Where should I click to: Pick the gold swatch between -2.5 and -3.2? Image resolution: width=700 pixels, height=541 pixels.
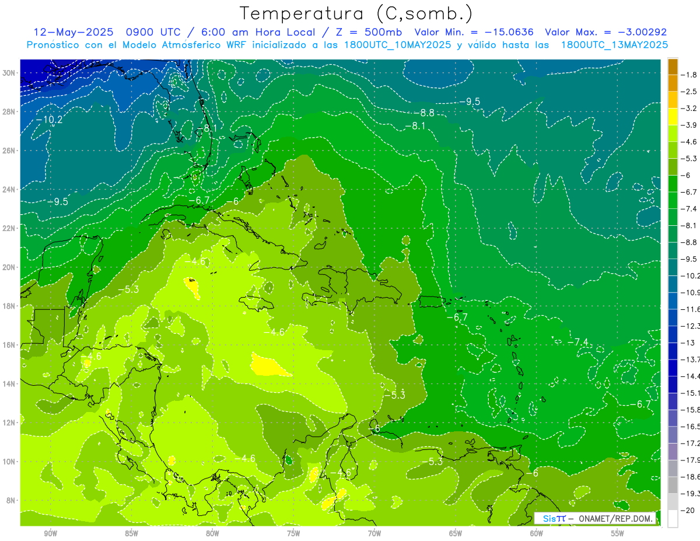pos(673,100)
